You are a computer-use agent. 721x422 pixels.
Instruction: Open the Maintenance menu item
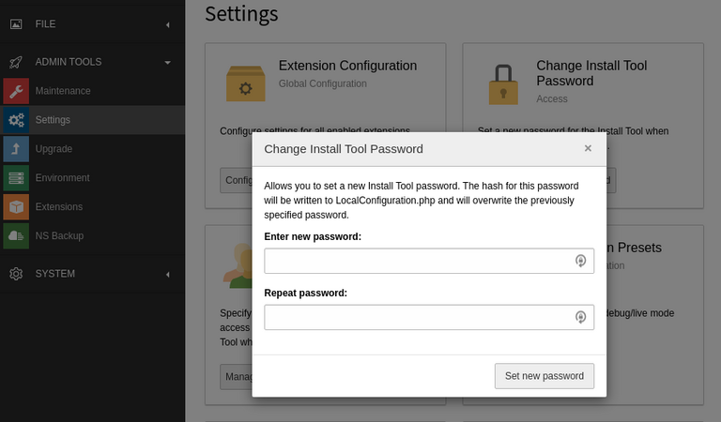63,91
